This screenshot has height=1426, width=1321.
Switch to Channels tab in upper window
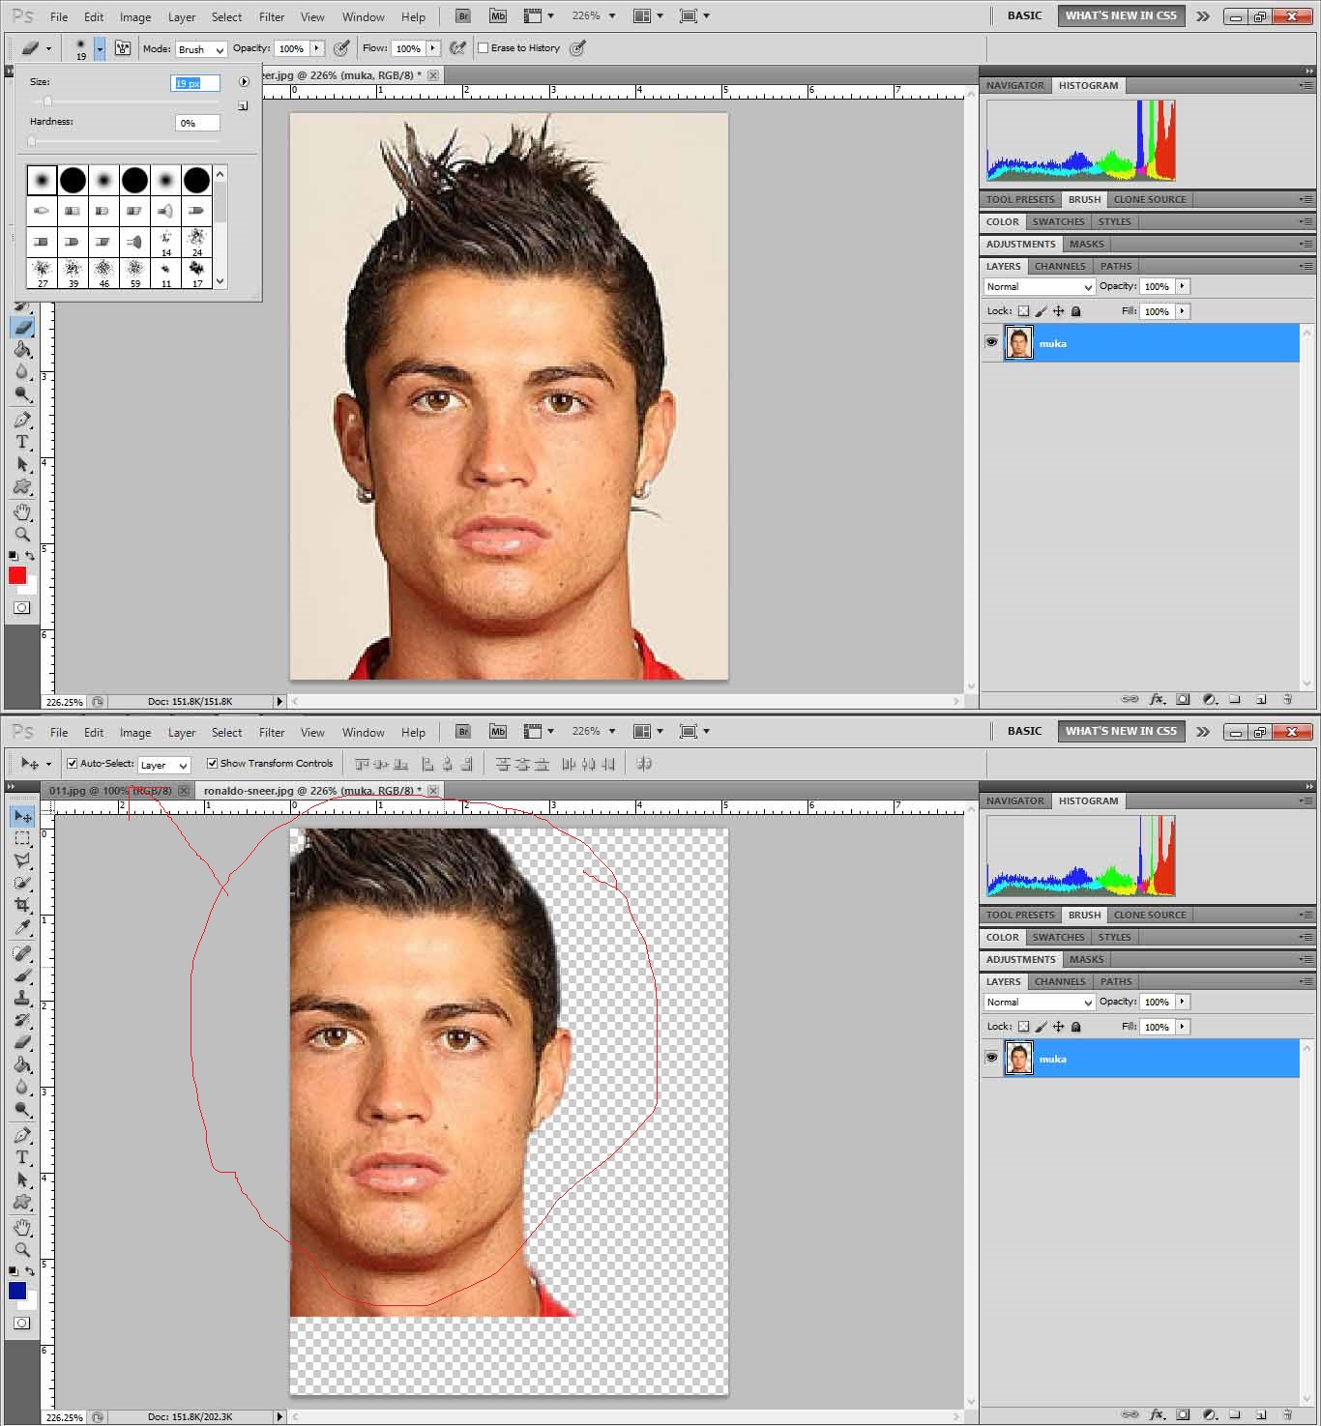click(x=1059, y=267)
